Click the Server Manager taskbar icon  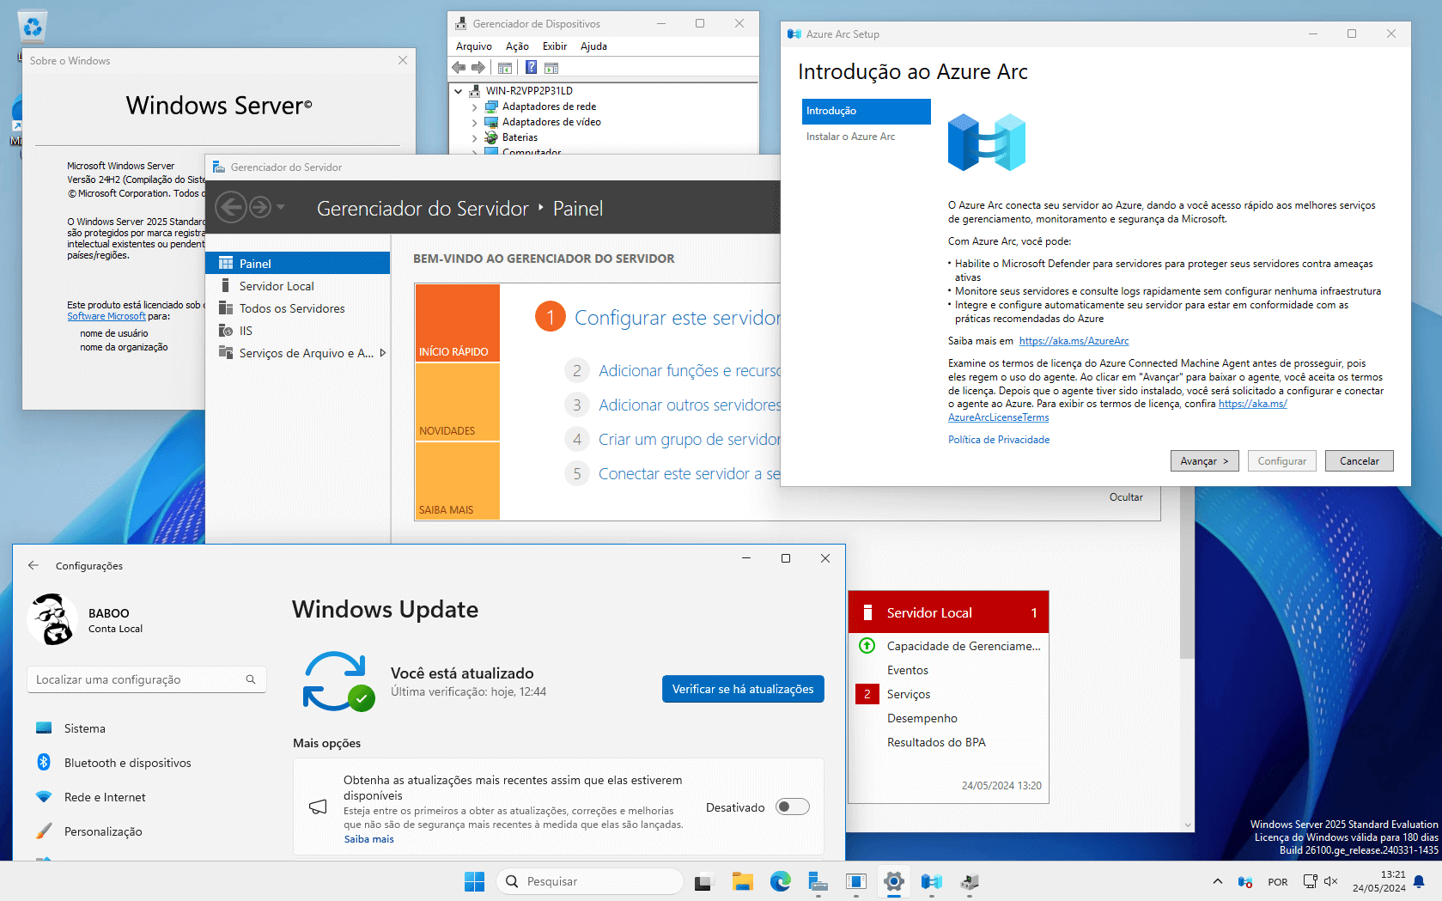click(x=818, y=881)
